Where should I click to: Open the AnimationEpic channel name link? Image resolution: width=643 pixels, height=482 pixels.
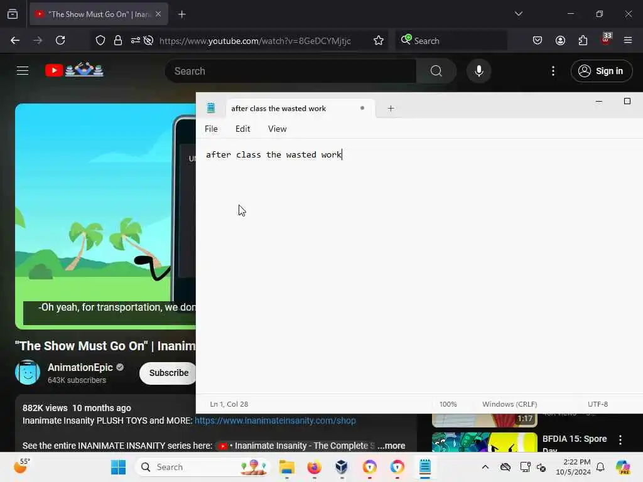point(80,367)
